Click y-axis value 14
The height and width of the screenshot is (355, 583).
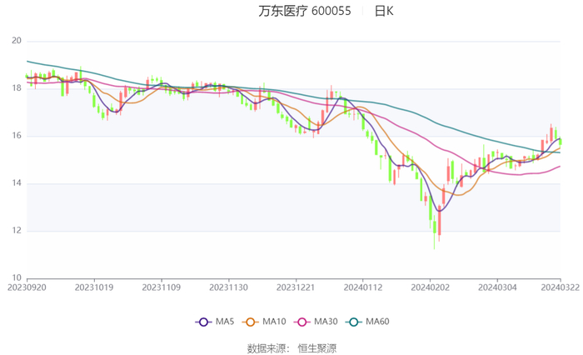pos(17,183)
